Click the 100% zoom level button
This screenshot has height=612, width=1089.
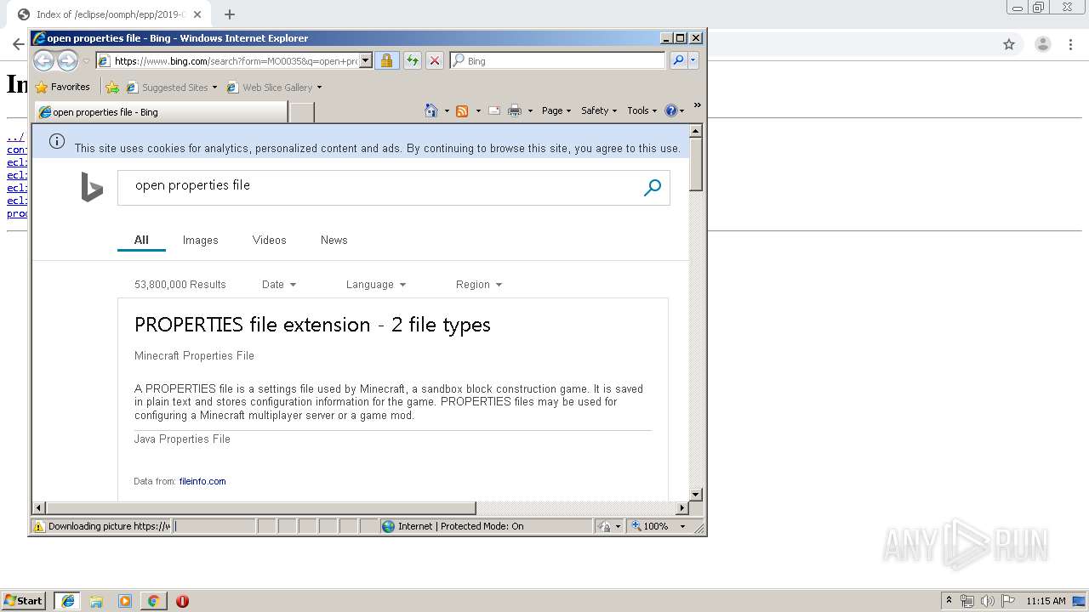[x=650, y=526]
